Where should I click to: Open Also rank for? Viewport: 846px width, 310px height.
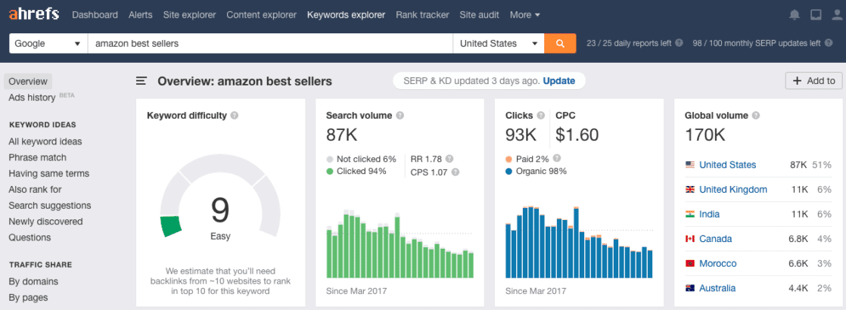coord(35,189)
